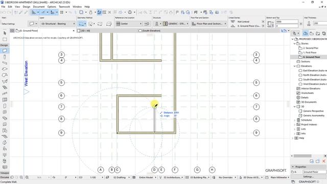Click the Settings button in Properties panel
Viewport: 327px width, 184px height.
308,177
